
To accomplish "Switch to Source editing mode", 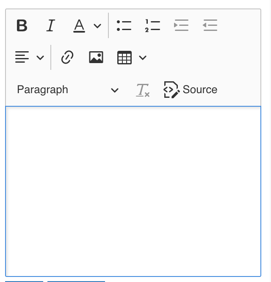I will [x=199, y=90].
